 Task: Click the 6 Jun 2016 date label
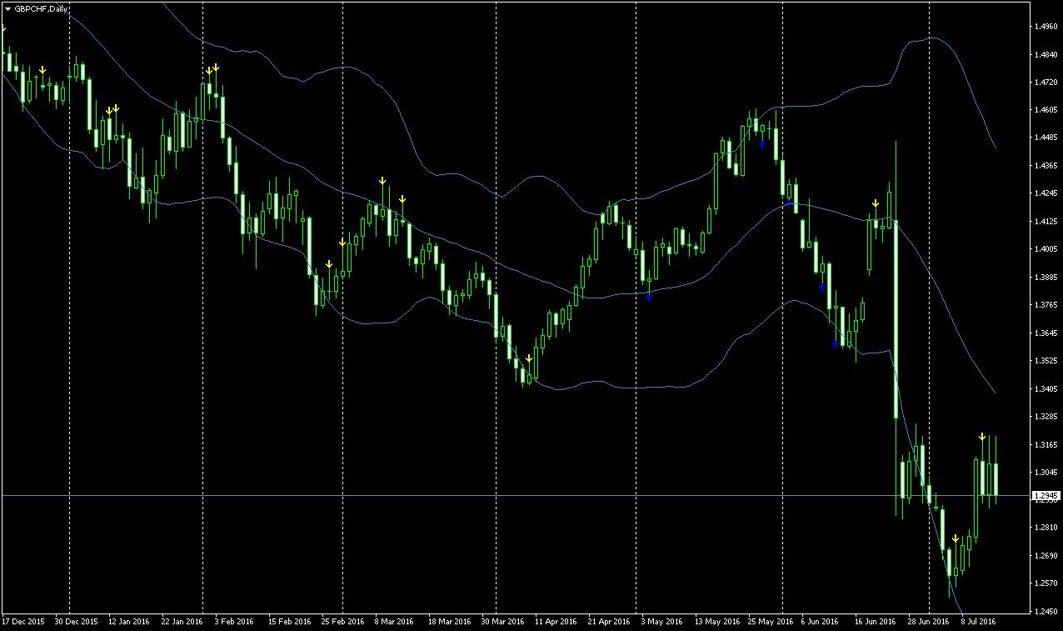(x=821, y=622)
